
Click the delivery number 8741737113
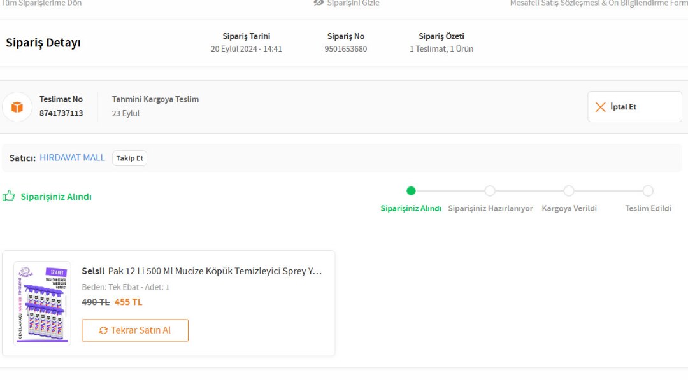61,113
